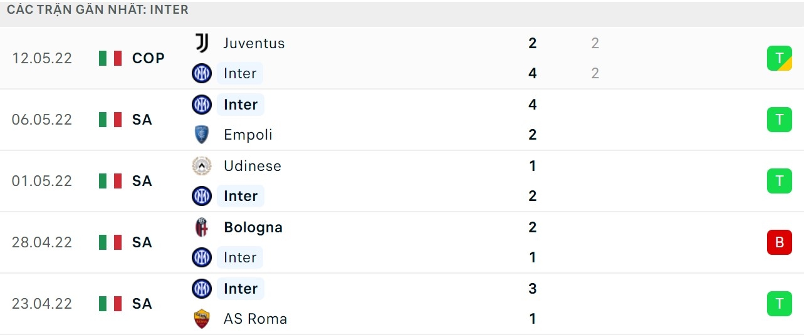The image size is (804, 335).
Task: Click the AS Roma club crest icon
Action: (201, 319)
